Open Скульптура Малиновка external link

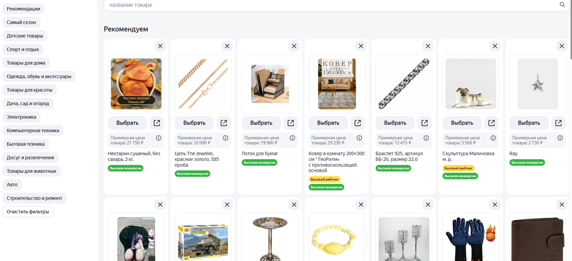pos(491,123)
